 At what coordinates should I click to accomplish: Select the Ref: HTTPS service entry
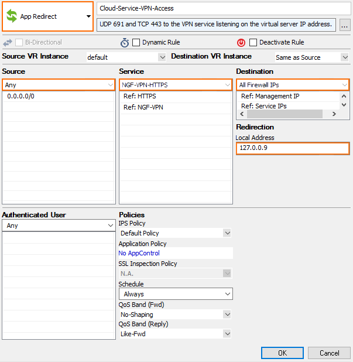point(176,96)
